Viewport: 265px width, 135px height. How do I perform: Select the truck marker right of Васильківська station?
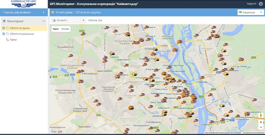151,128
